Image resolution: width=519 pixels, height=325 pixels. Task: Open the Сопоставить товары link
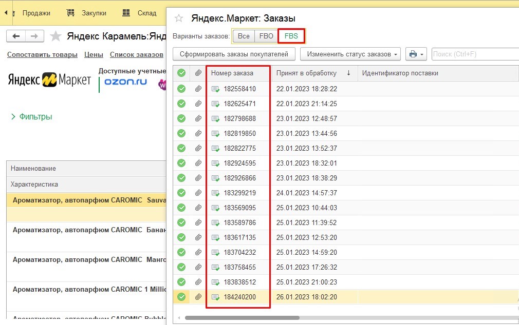pyautogui.click(x=42, y=54)
